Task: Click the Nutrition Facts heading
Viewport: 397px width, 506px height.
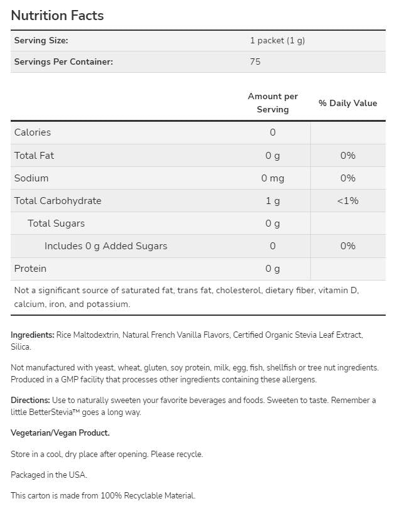Action: tap(57, 16)
